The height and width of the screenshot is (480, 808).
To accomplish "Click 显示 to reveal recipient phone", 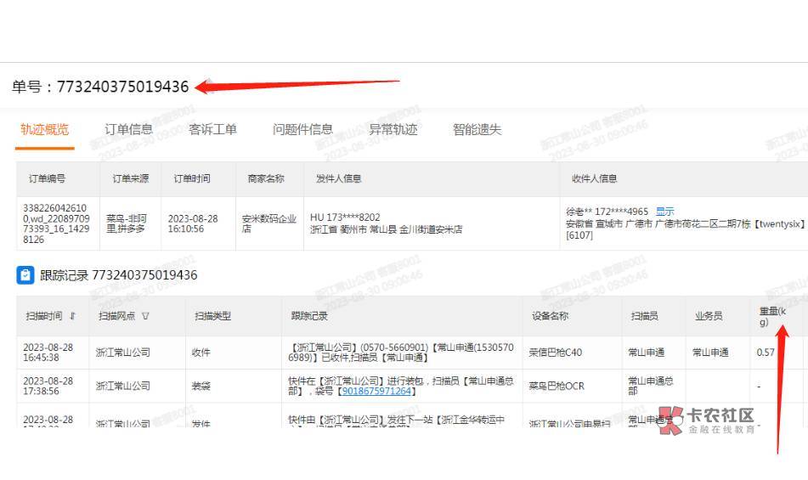I will pyautogui.click(x=665, y=212).
